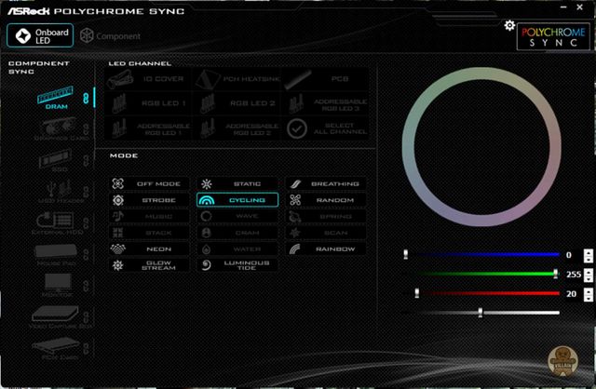Activate the Rainbow lighting mode
This screenshot has height=389, width=596.
[322, 248]
